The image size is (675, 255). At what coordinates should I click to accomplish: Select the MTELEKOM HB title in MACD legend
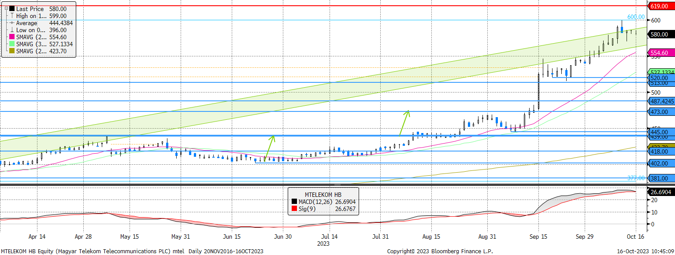click(x=323, y=195)
